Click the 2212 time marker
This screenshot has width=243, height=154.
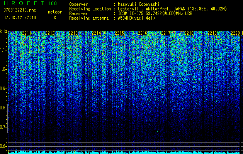(50, 33)
